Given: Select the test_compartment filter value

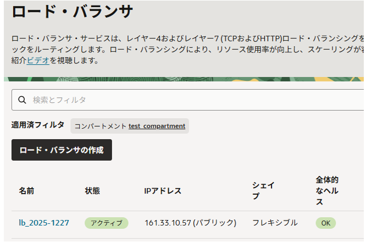Looking at the screenshot, I should tap(157, 126).
